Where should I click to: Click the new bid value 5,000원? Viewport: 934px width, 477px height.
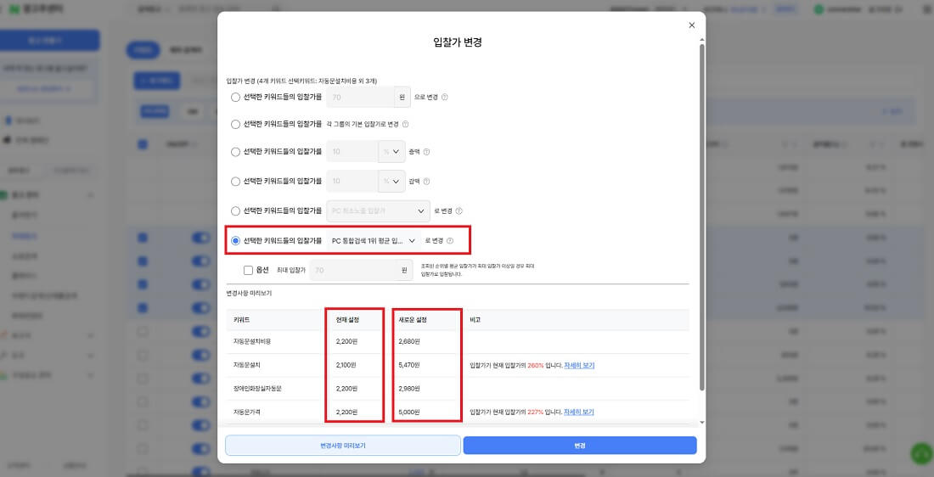[x=409, y=412]
